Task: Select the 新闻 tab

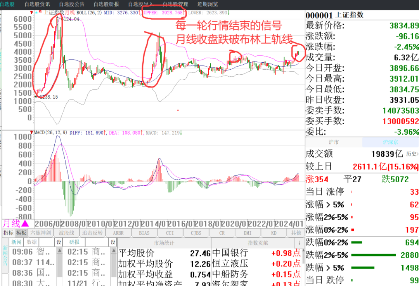Action: (x=16, y=242)
